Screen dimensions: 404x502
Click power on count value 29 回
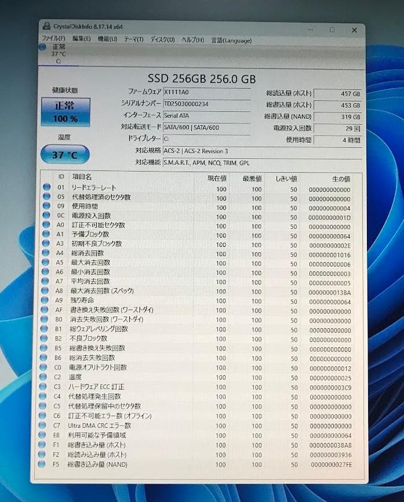(x=338, y=128)
